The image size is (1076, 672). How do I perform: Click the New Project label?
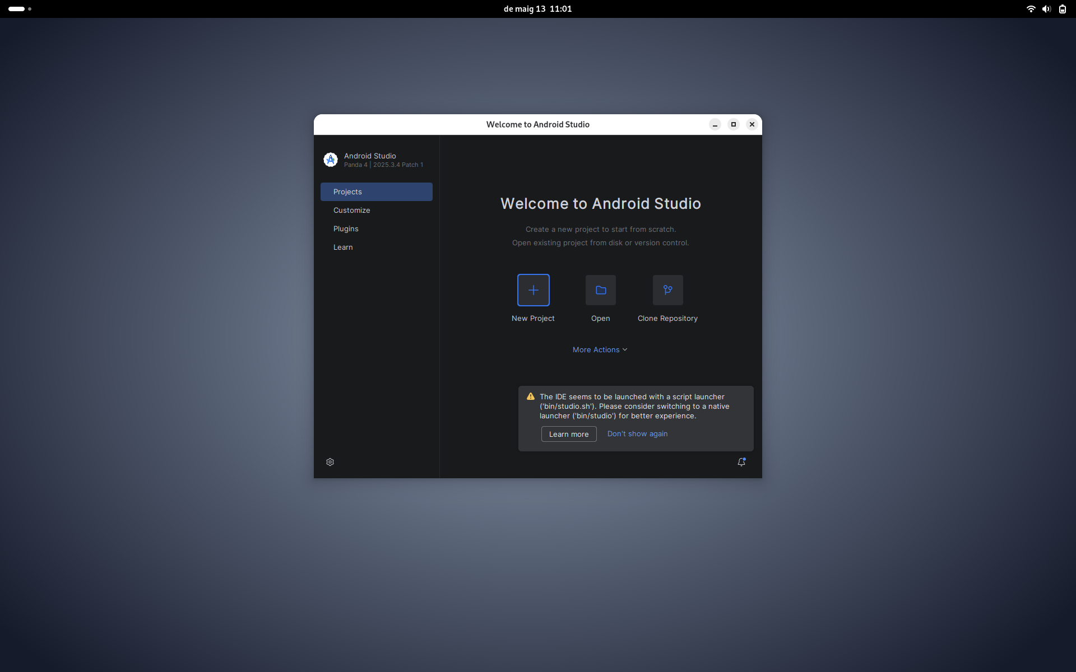[533, 318]
